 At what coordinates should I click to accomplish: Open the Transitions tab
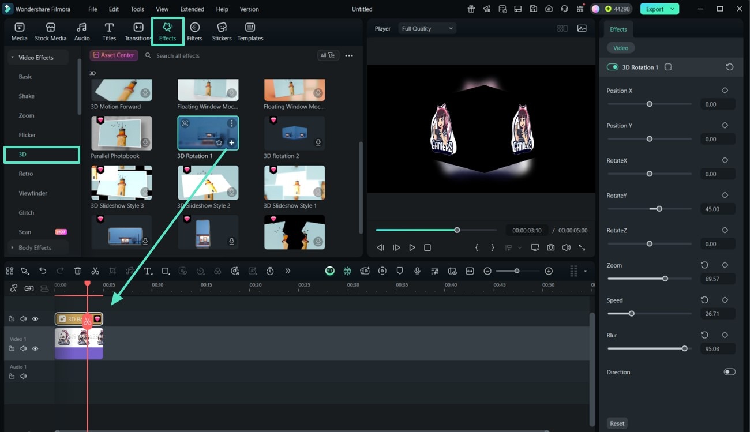138,32
